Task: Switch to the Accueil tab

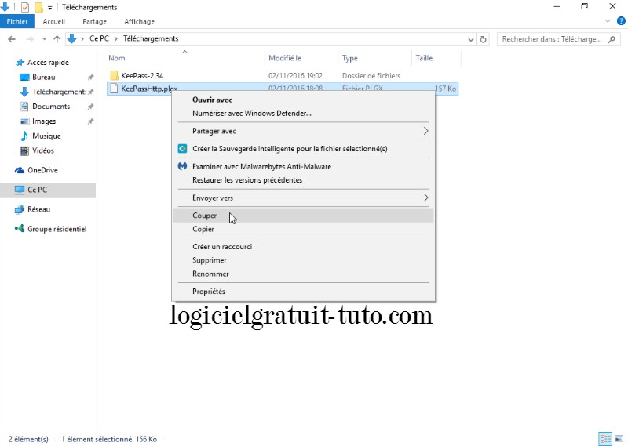Action: coord(53,21)
